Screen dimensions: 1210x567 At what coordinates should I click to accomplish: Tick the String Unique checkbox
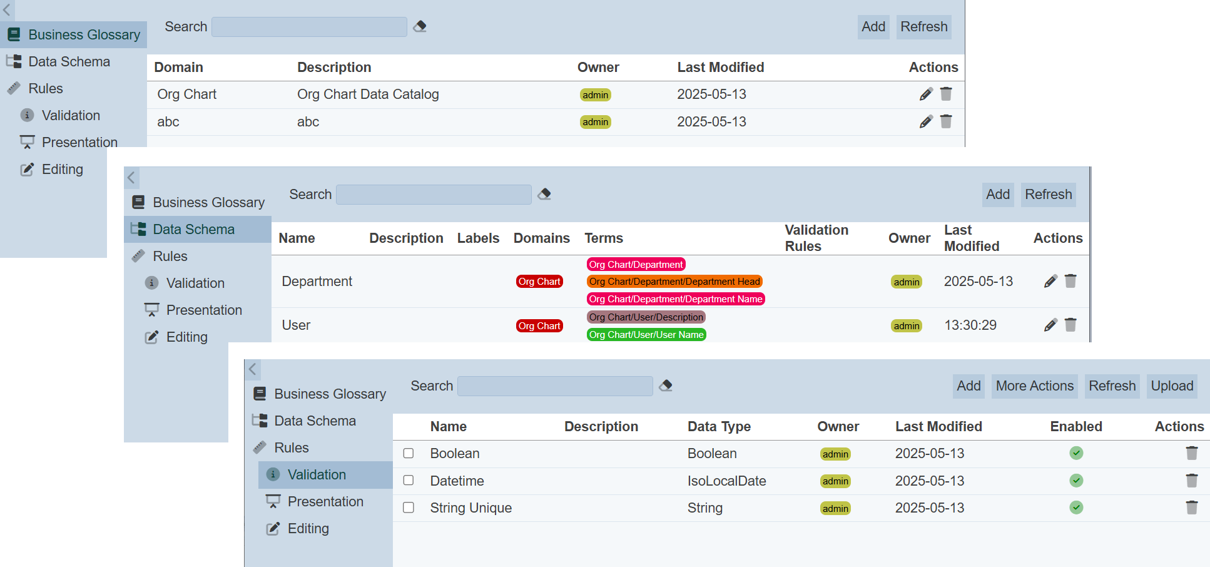pyautogui.click(x=409, y=508)
